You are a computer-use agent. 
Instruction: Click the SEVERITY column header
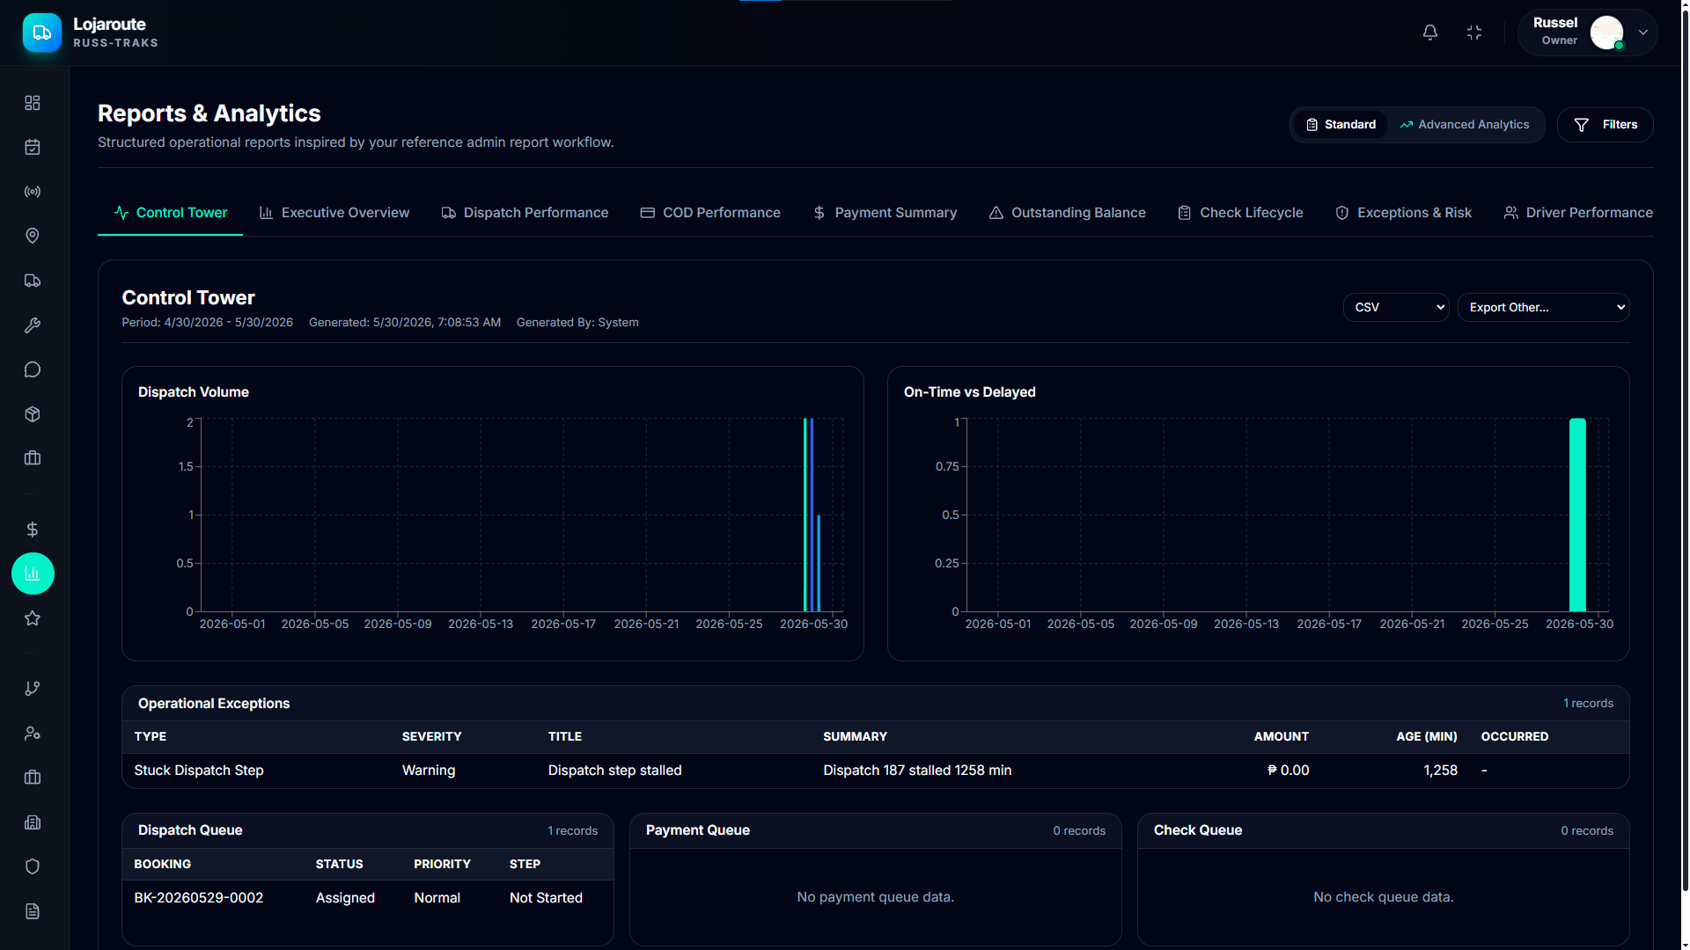(431, 737)
